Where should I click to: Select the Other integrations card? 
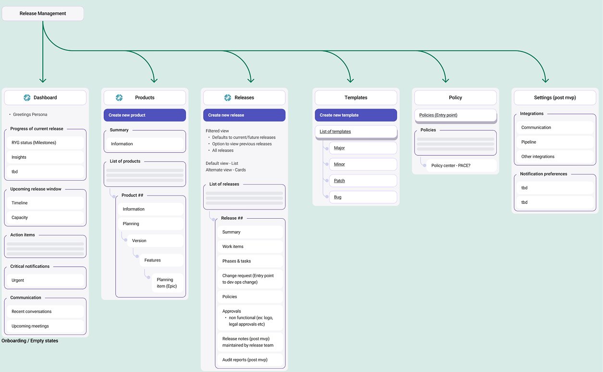click(x=555, y=156)
